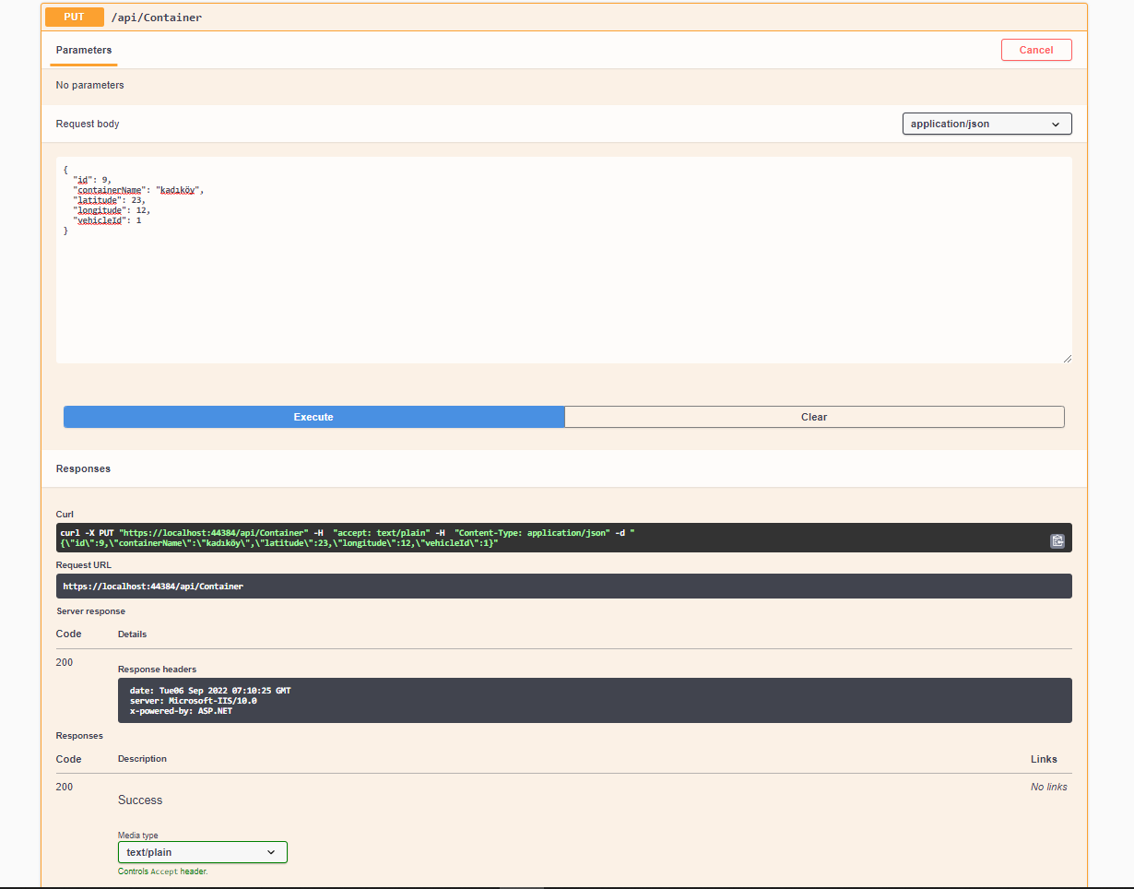The height and width of the screenshot is (889, 1134).
Task: Click the orange PUT method badge
Action: (x=74, y=17)
